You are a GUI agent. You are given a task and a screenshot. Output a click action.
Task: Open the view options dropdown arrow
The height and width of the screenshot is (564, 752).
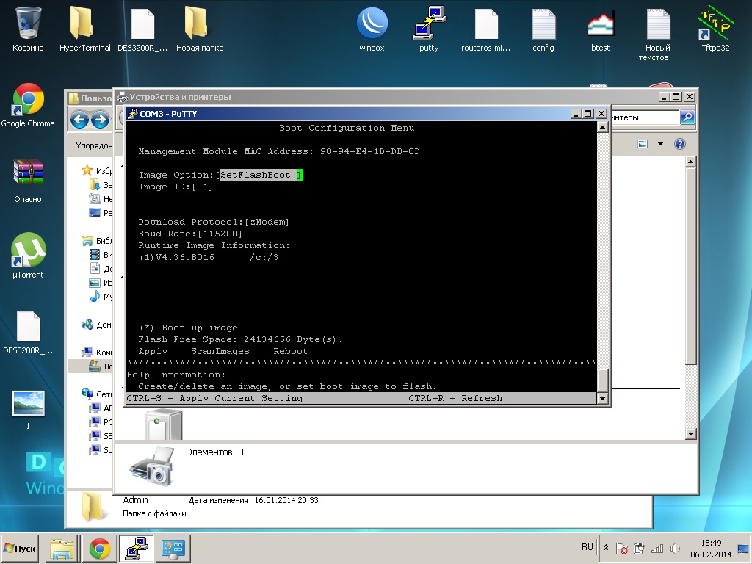(660, 144)
